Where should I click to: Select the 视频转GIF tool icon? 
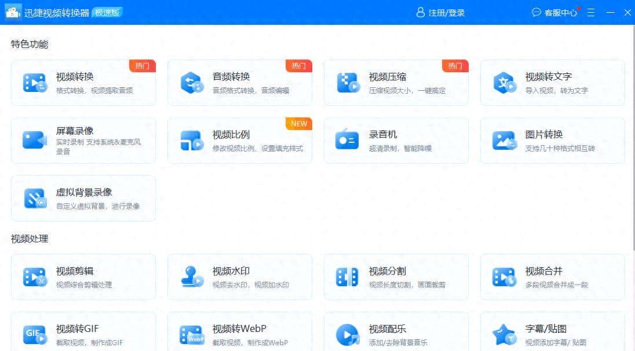[x=33, y=334]
